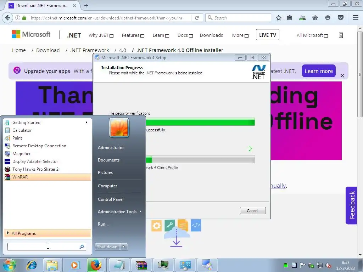Open Learn dropdown menu
Viewport: 363px width, 272px height.
tap(161, 35)
